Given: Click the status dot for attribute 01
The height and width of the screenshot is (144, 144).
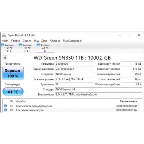Looking at the screenshot, I should [5, 106].
